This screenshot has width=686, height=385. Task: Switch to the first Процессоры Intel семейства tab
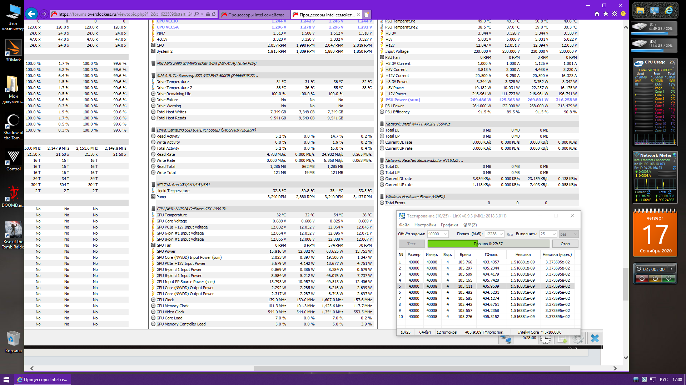(x=255, y=15)
